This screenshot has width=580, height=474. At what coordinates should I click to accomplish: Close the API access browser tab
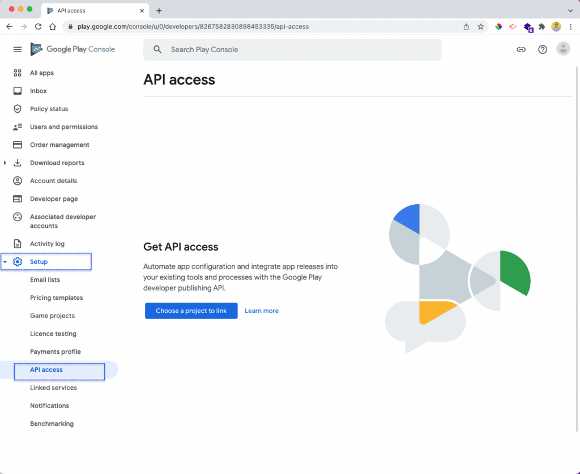tap(142, 11)
